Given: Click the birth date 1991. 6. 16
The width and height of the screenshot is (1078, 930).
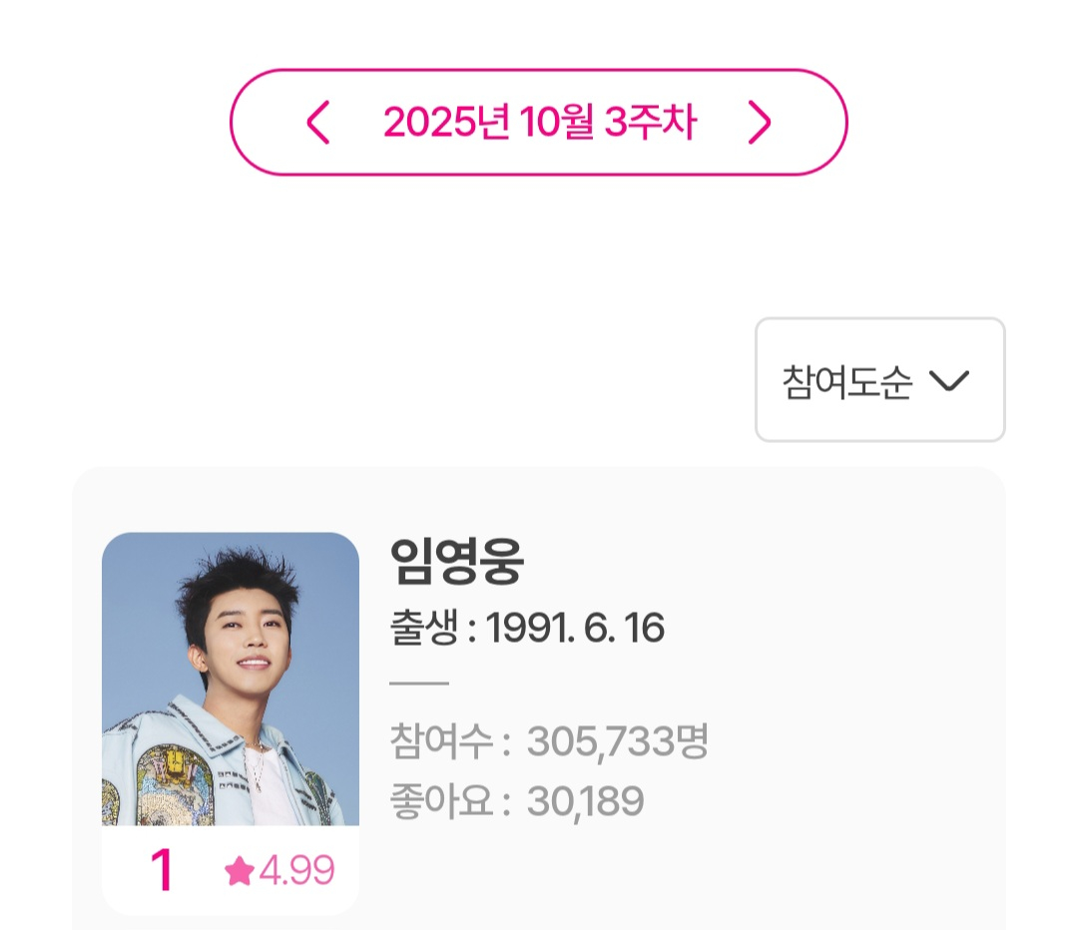Looking at the screenshot, I should coord(575,629).
